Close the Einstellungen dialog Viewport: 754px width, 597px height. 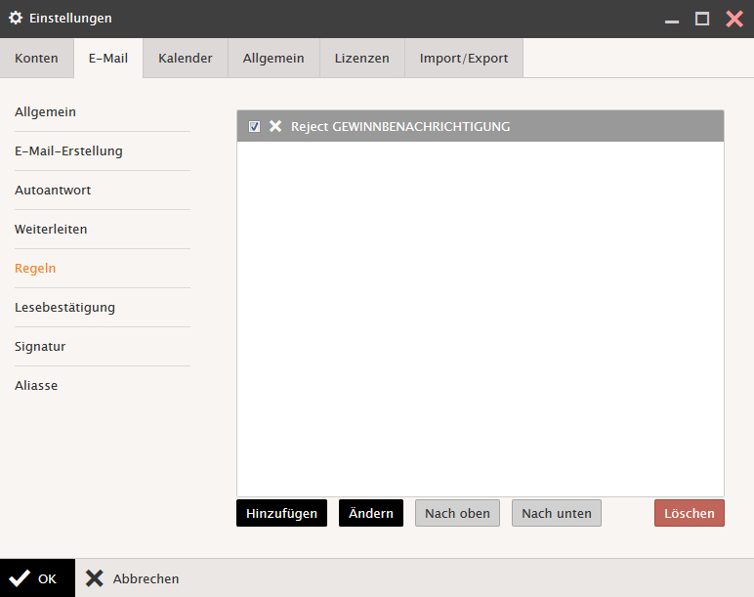(x=733, y=19)
